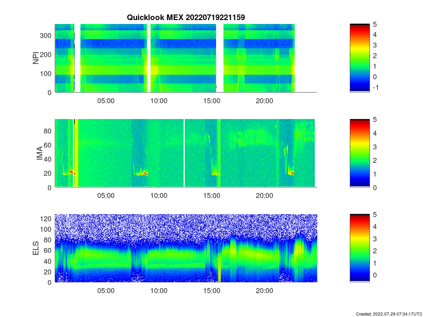Select the IMA y-axis label
This screenshot has height=317, width=423.
pos(39,154)
